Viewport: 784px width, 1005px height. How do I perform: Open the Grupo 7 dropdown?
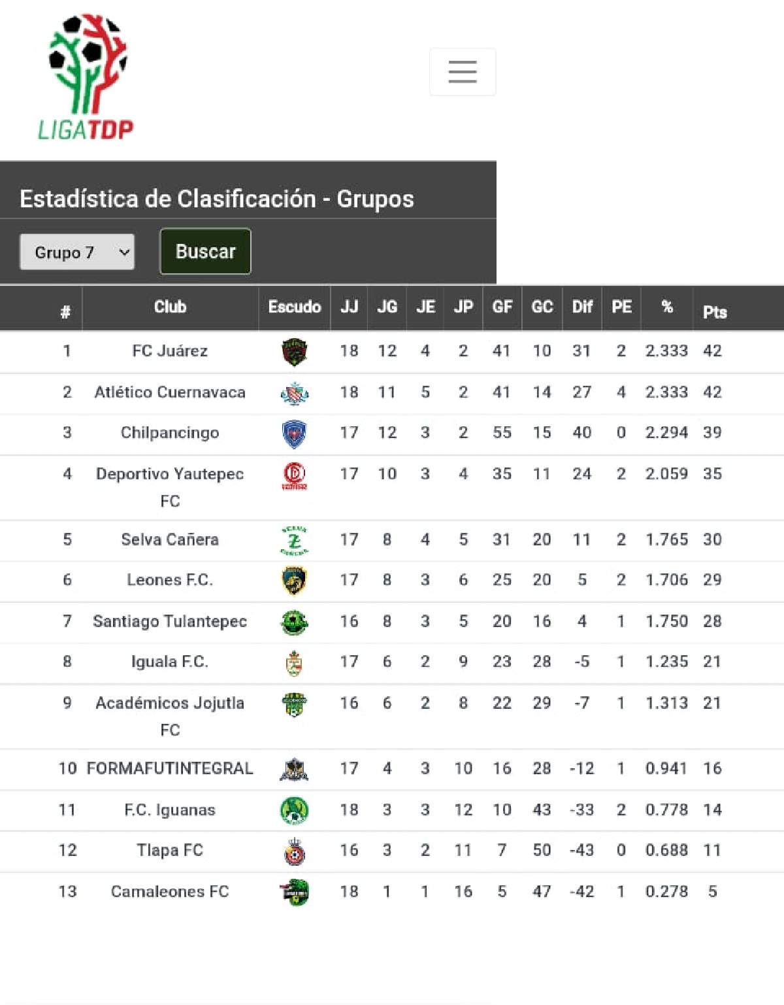tap(77, 252)
